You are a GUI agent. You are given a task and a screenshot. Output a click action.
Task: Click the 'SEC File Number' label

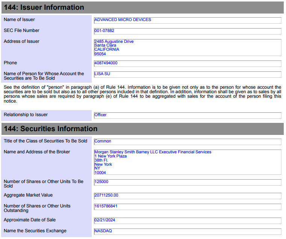pos(21,30)
